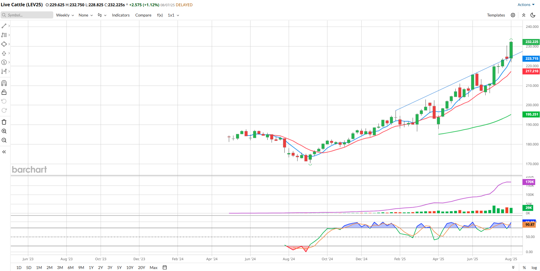This screenshot has height=271, width=540.
Task: Open the Actions dropdown menu
Action: 526,5
